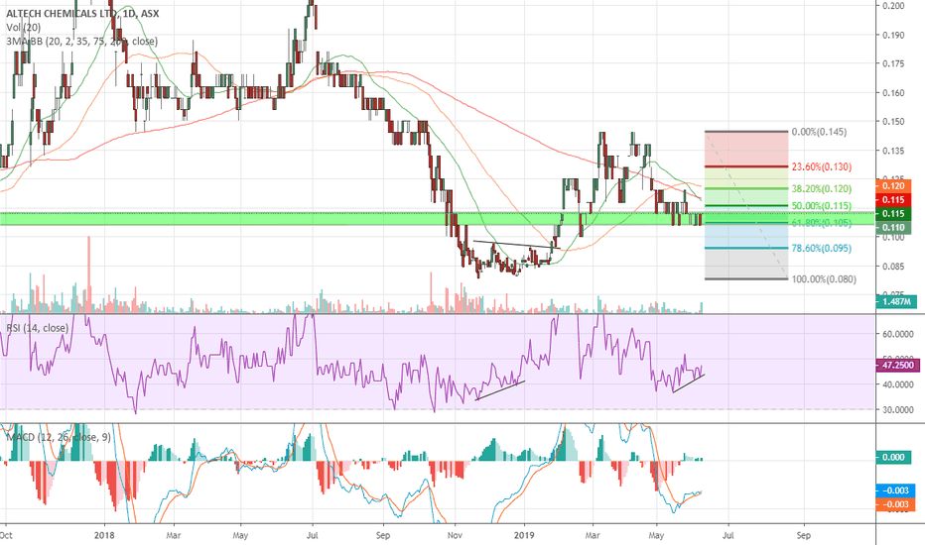Select the red Fibonacci zone above 23.60%

click(746, 150)
